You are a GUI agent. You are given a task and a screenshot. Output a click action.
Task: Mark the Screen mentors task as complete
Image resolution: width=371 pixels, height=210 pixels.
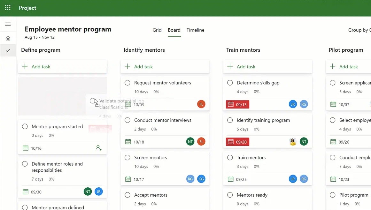(127, 157)
